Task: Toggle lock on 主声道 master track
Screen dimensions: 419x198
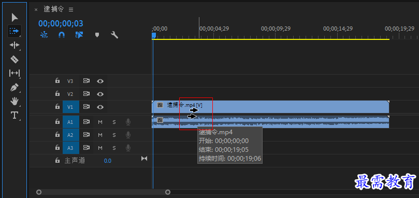Action: (x=57, y=160)
